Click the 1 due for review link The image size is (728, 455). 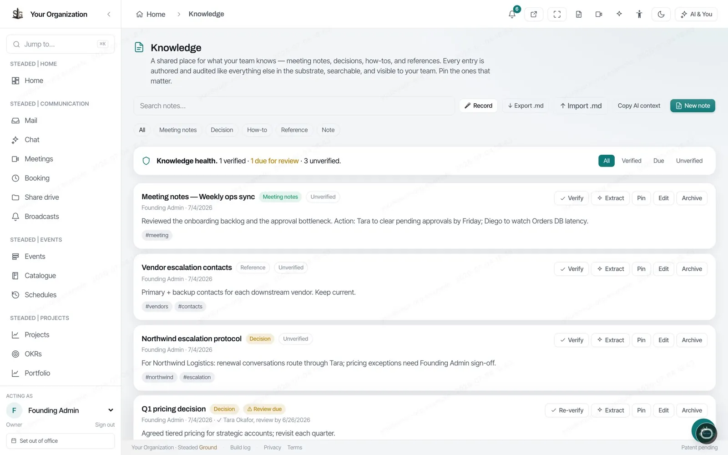[274, 161]
